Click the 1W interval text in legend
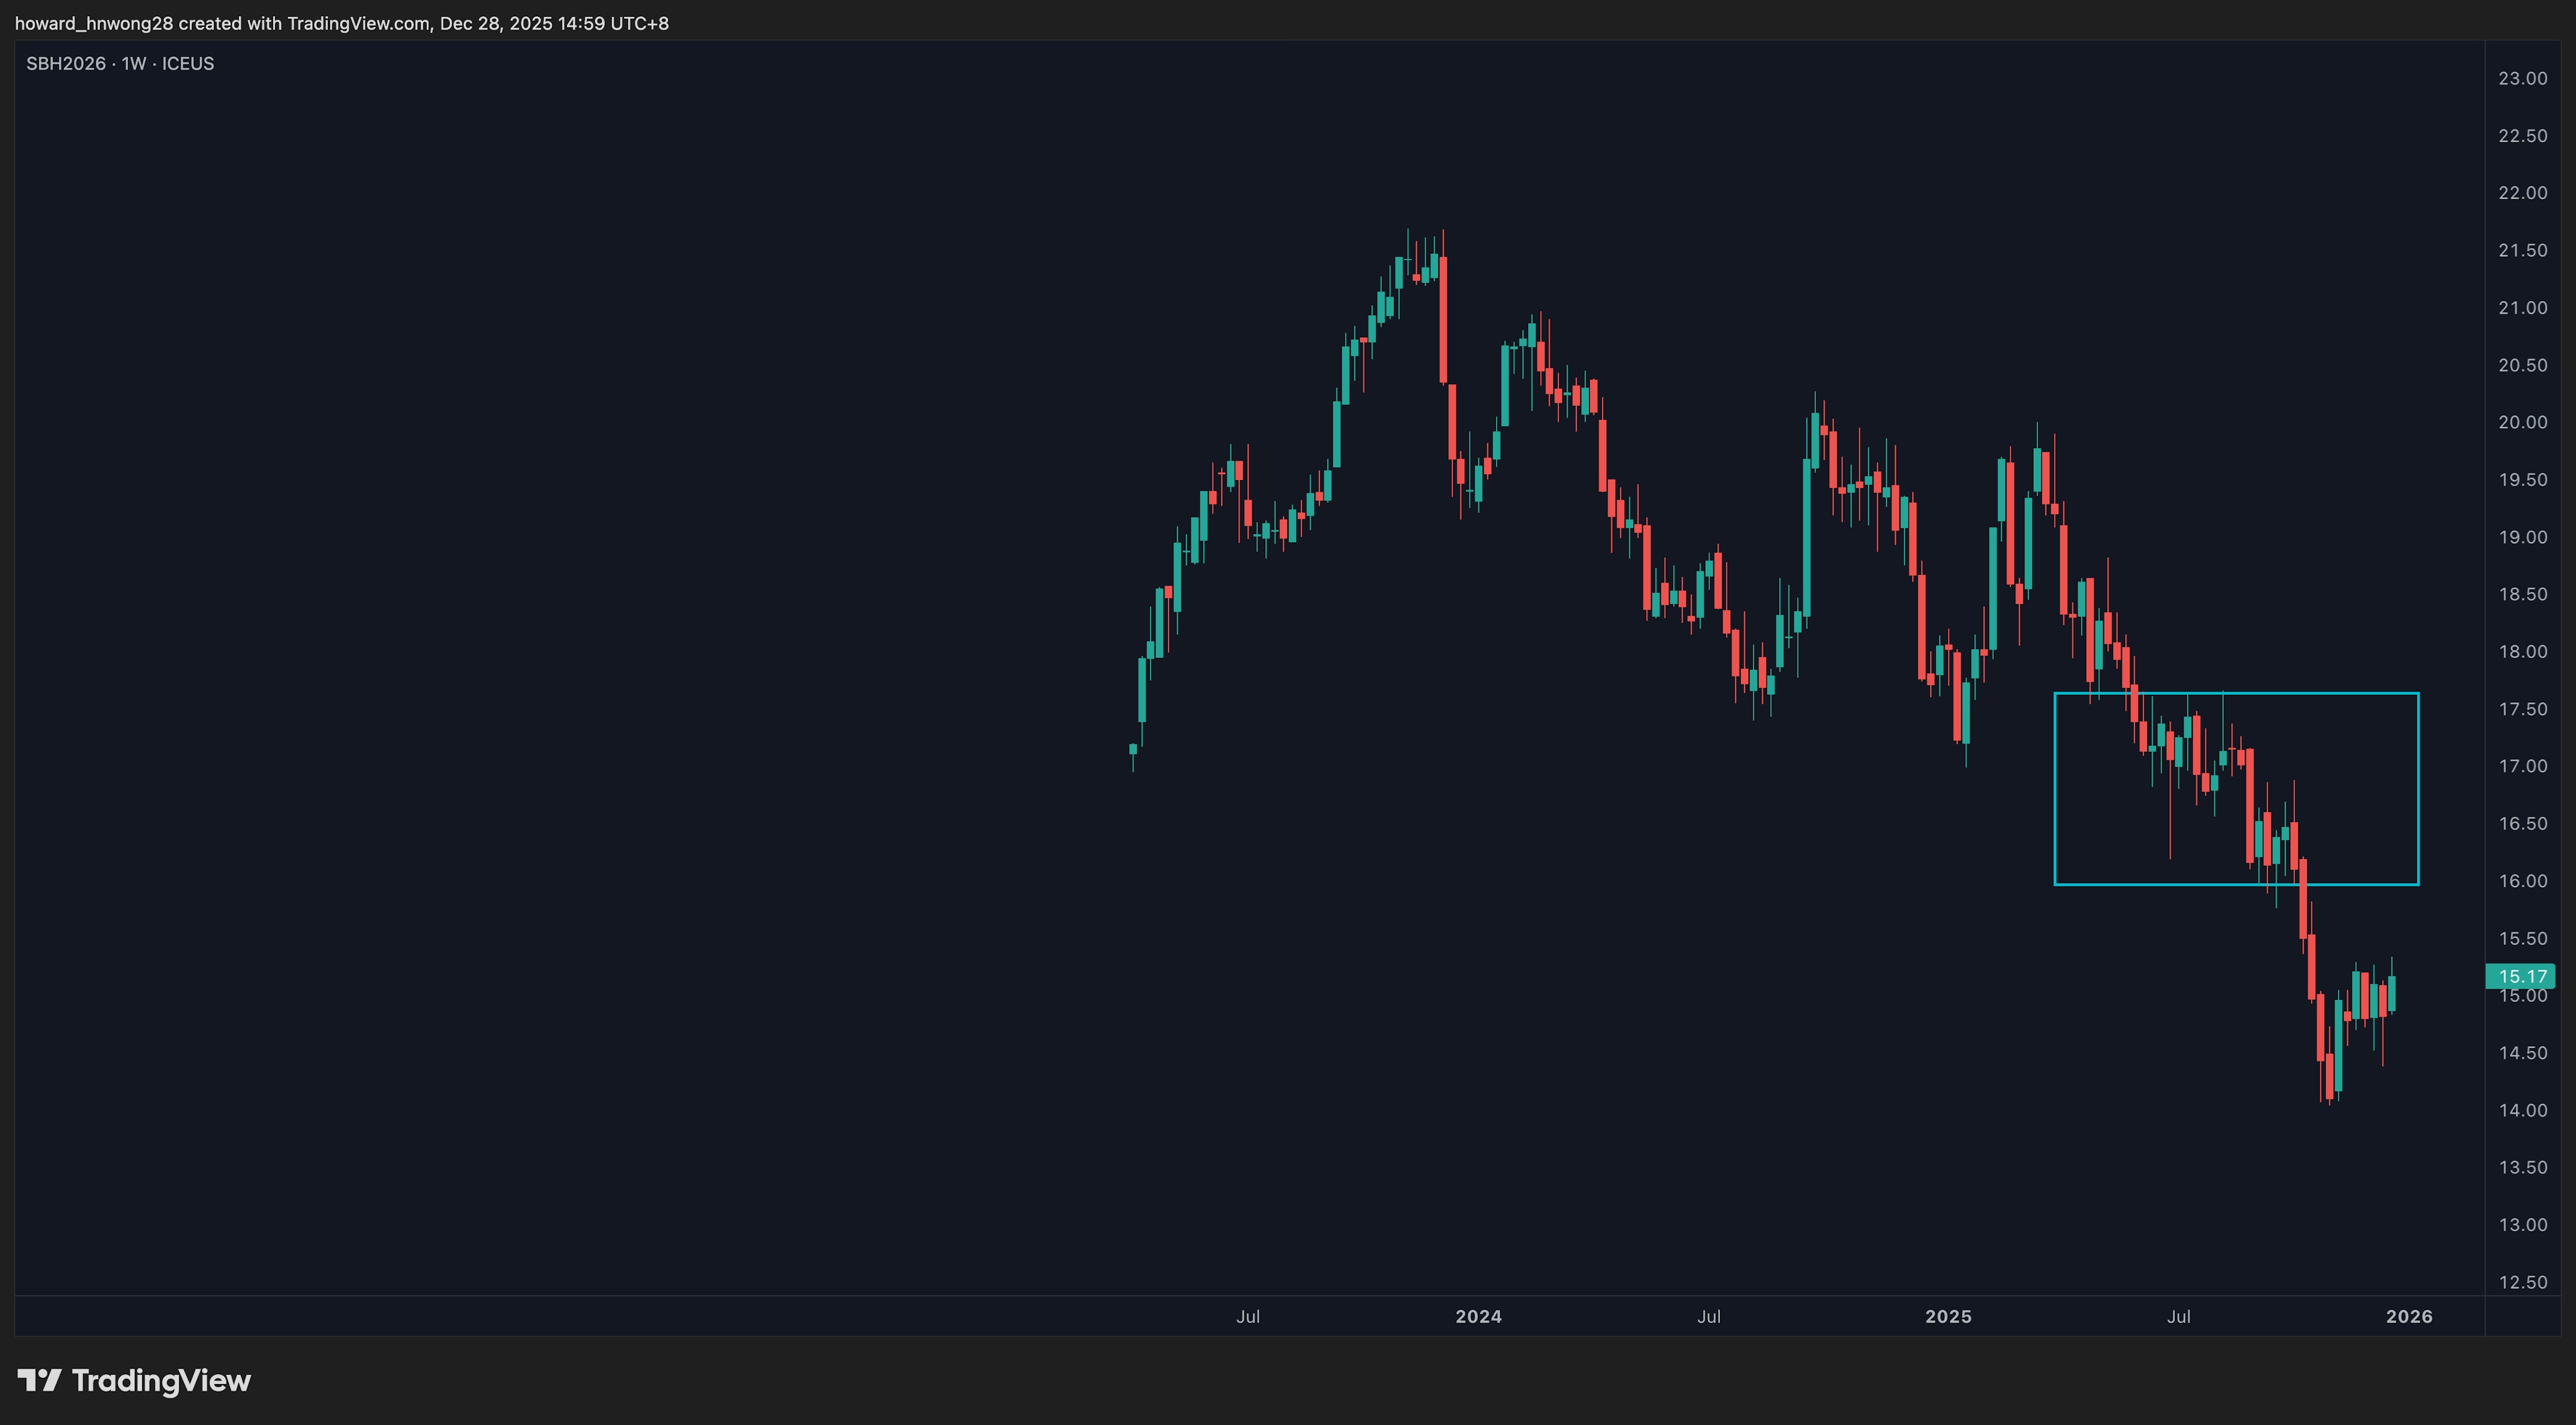Screen dimensions: 2576x1425 coord(134,64)
